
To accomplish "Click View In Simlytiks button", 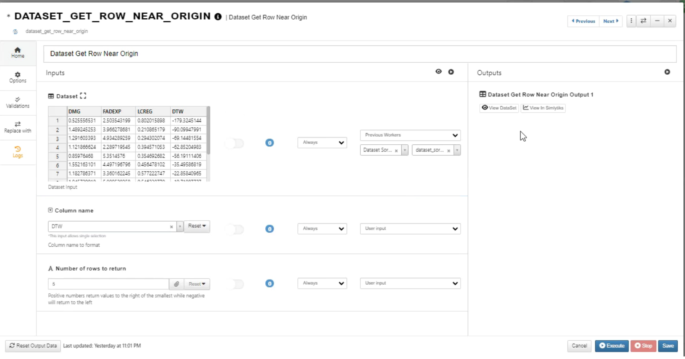I will point(543,108).
